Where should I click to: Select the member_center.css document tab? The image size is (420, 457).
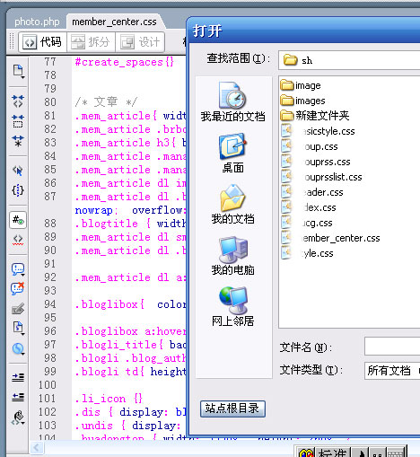(114, 22)
